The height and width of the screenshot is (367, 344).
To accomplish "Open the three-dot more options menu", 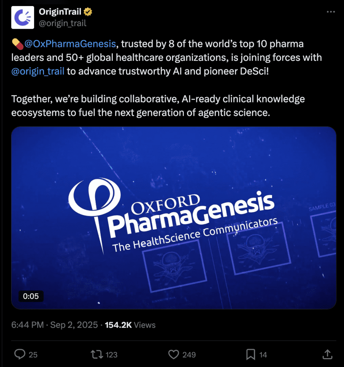I will coord(331,12).
